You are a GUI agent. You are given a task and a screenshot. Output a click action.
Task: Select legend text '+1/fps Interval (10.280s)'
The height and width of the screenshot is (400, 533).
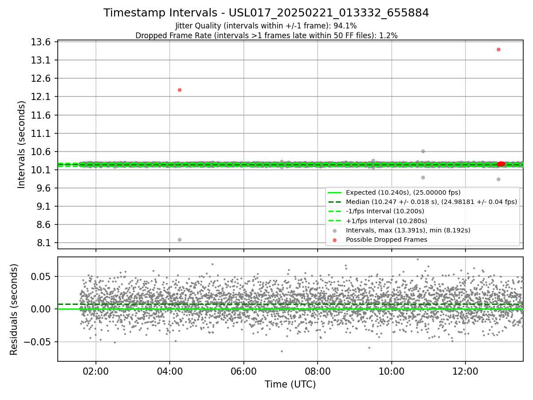point(386,221)
